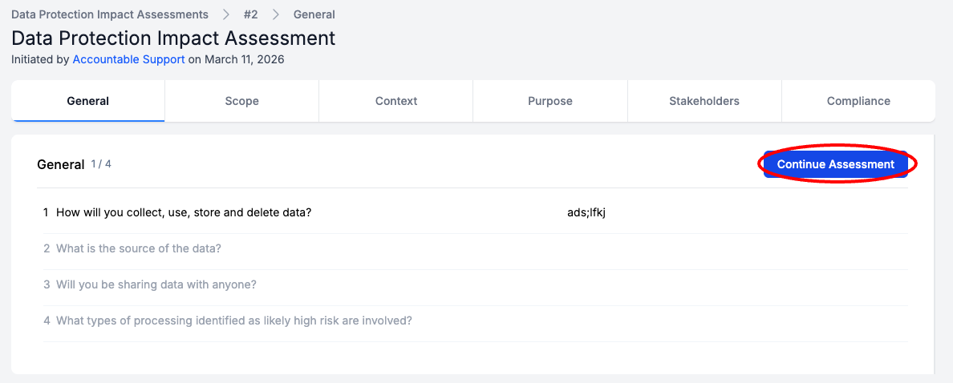Screen dimensions: 953x383
Task: Click the Continue Assessment button
Action: pyautogui.click(x=835, y=164)
